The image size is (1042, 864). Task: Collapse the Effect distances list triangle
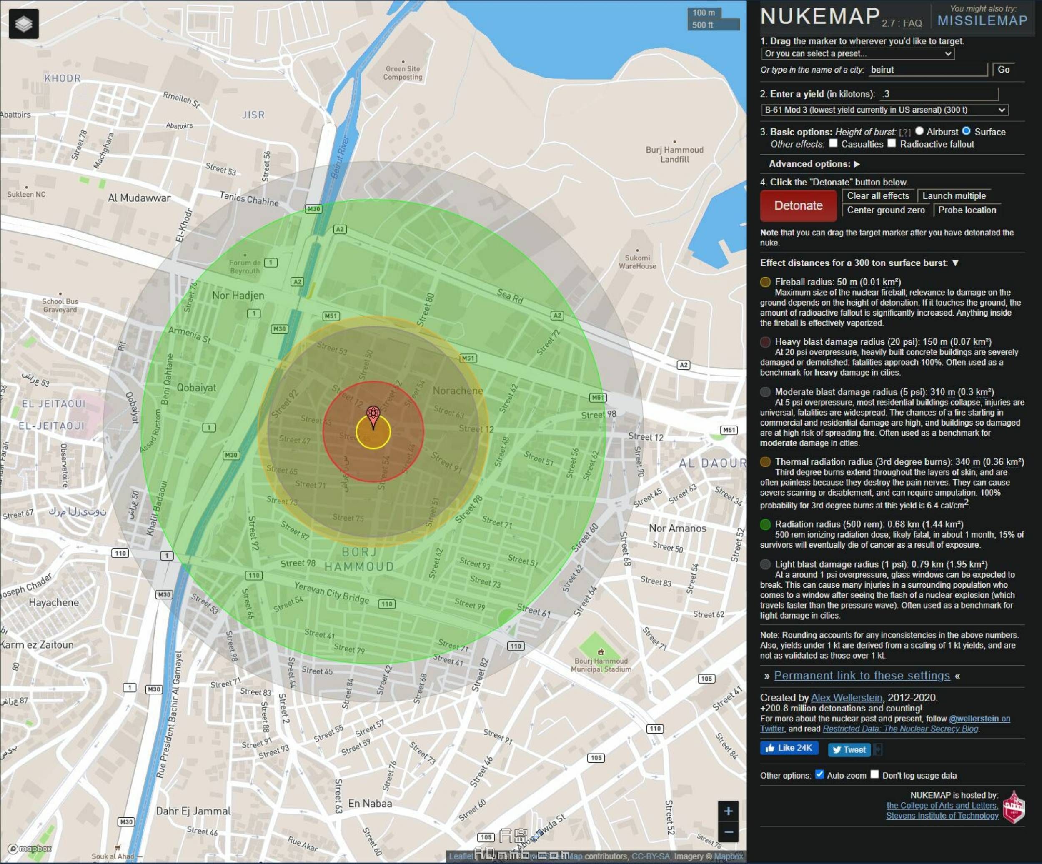point(955,263)
